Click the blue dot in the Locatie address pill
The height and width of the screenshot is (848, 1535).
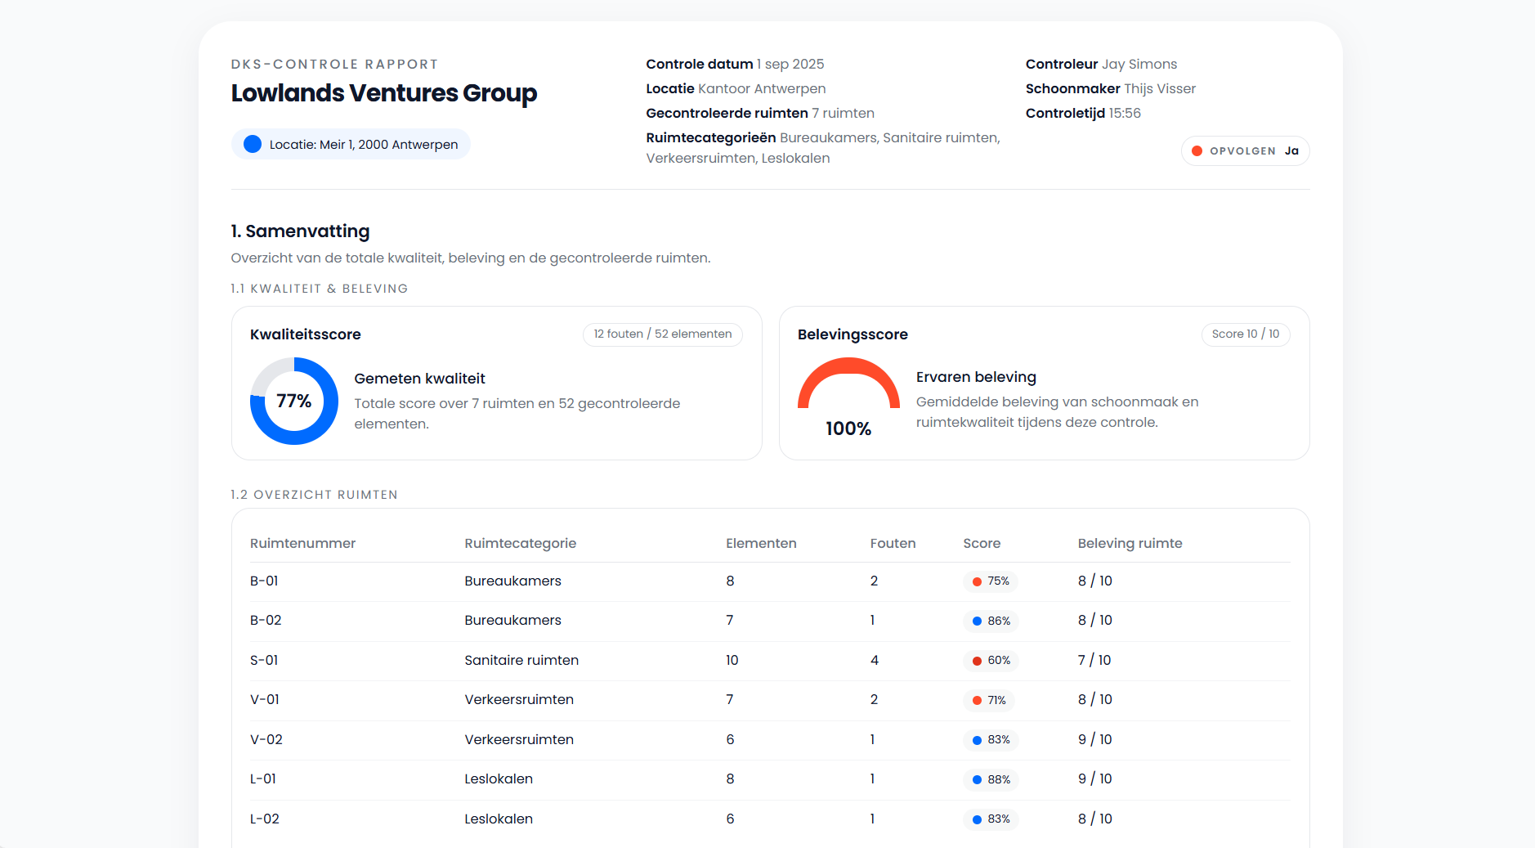[x=253, y=144]
